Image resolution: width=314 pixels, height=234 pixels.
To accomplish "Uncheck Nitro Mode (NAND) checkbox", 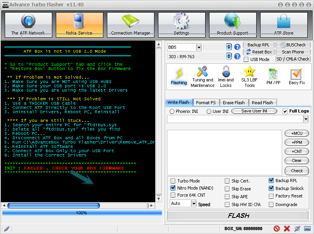I will (173, 188).
